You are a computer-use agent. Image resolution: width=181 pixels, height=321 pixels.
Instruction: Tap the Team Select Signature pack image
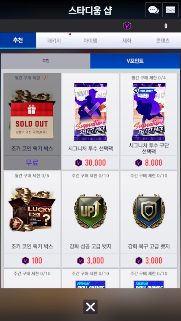click(149, 112)
